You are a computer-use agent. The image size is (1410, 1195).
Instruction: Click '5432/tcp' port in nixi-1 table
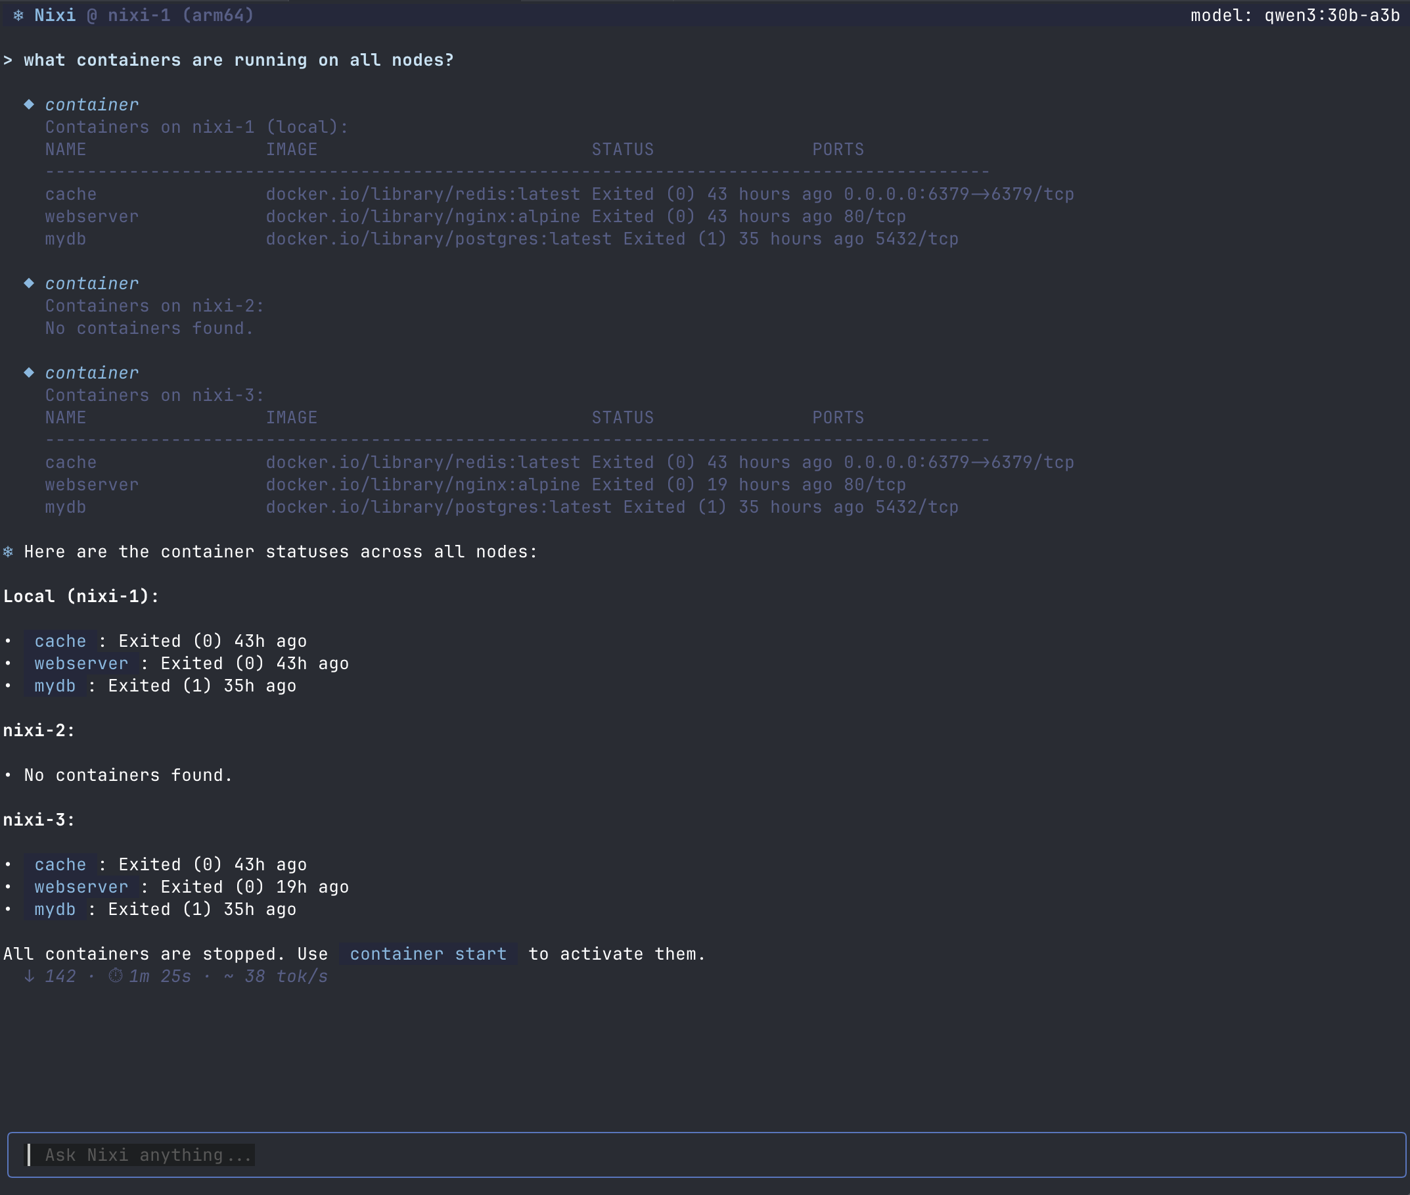pos(917,239)
